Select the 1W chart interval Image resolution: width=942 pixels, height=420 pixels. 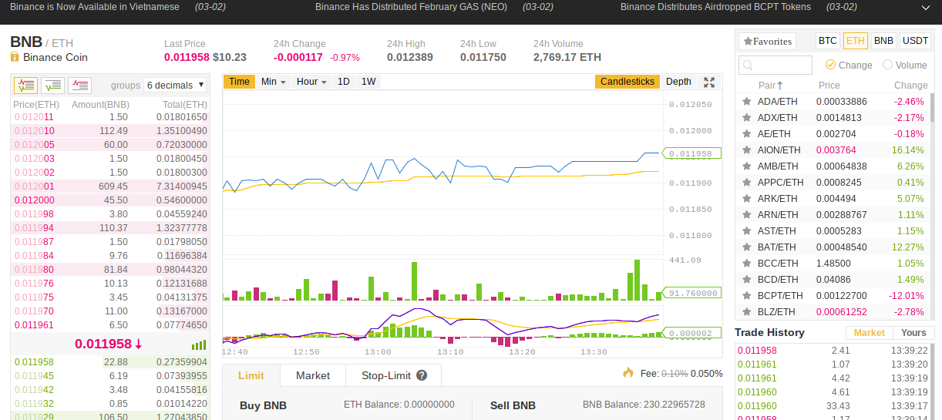[x=368, y=82]
